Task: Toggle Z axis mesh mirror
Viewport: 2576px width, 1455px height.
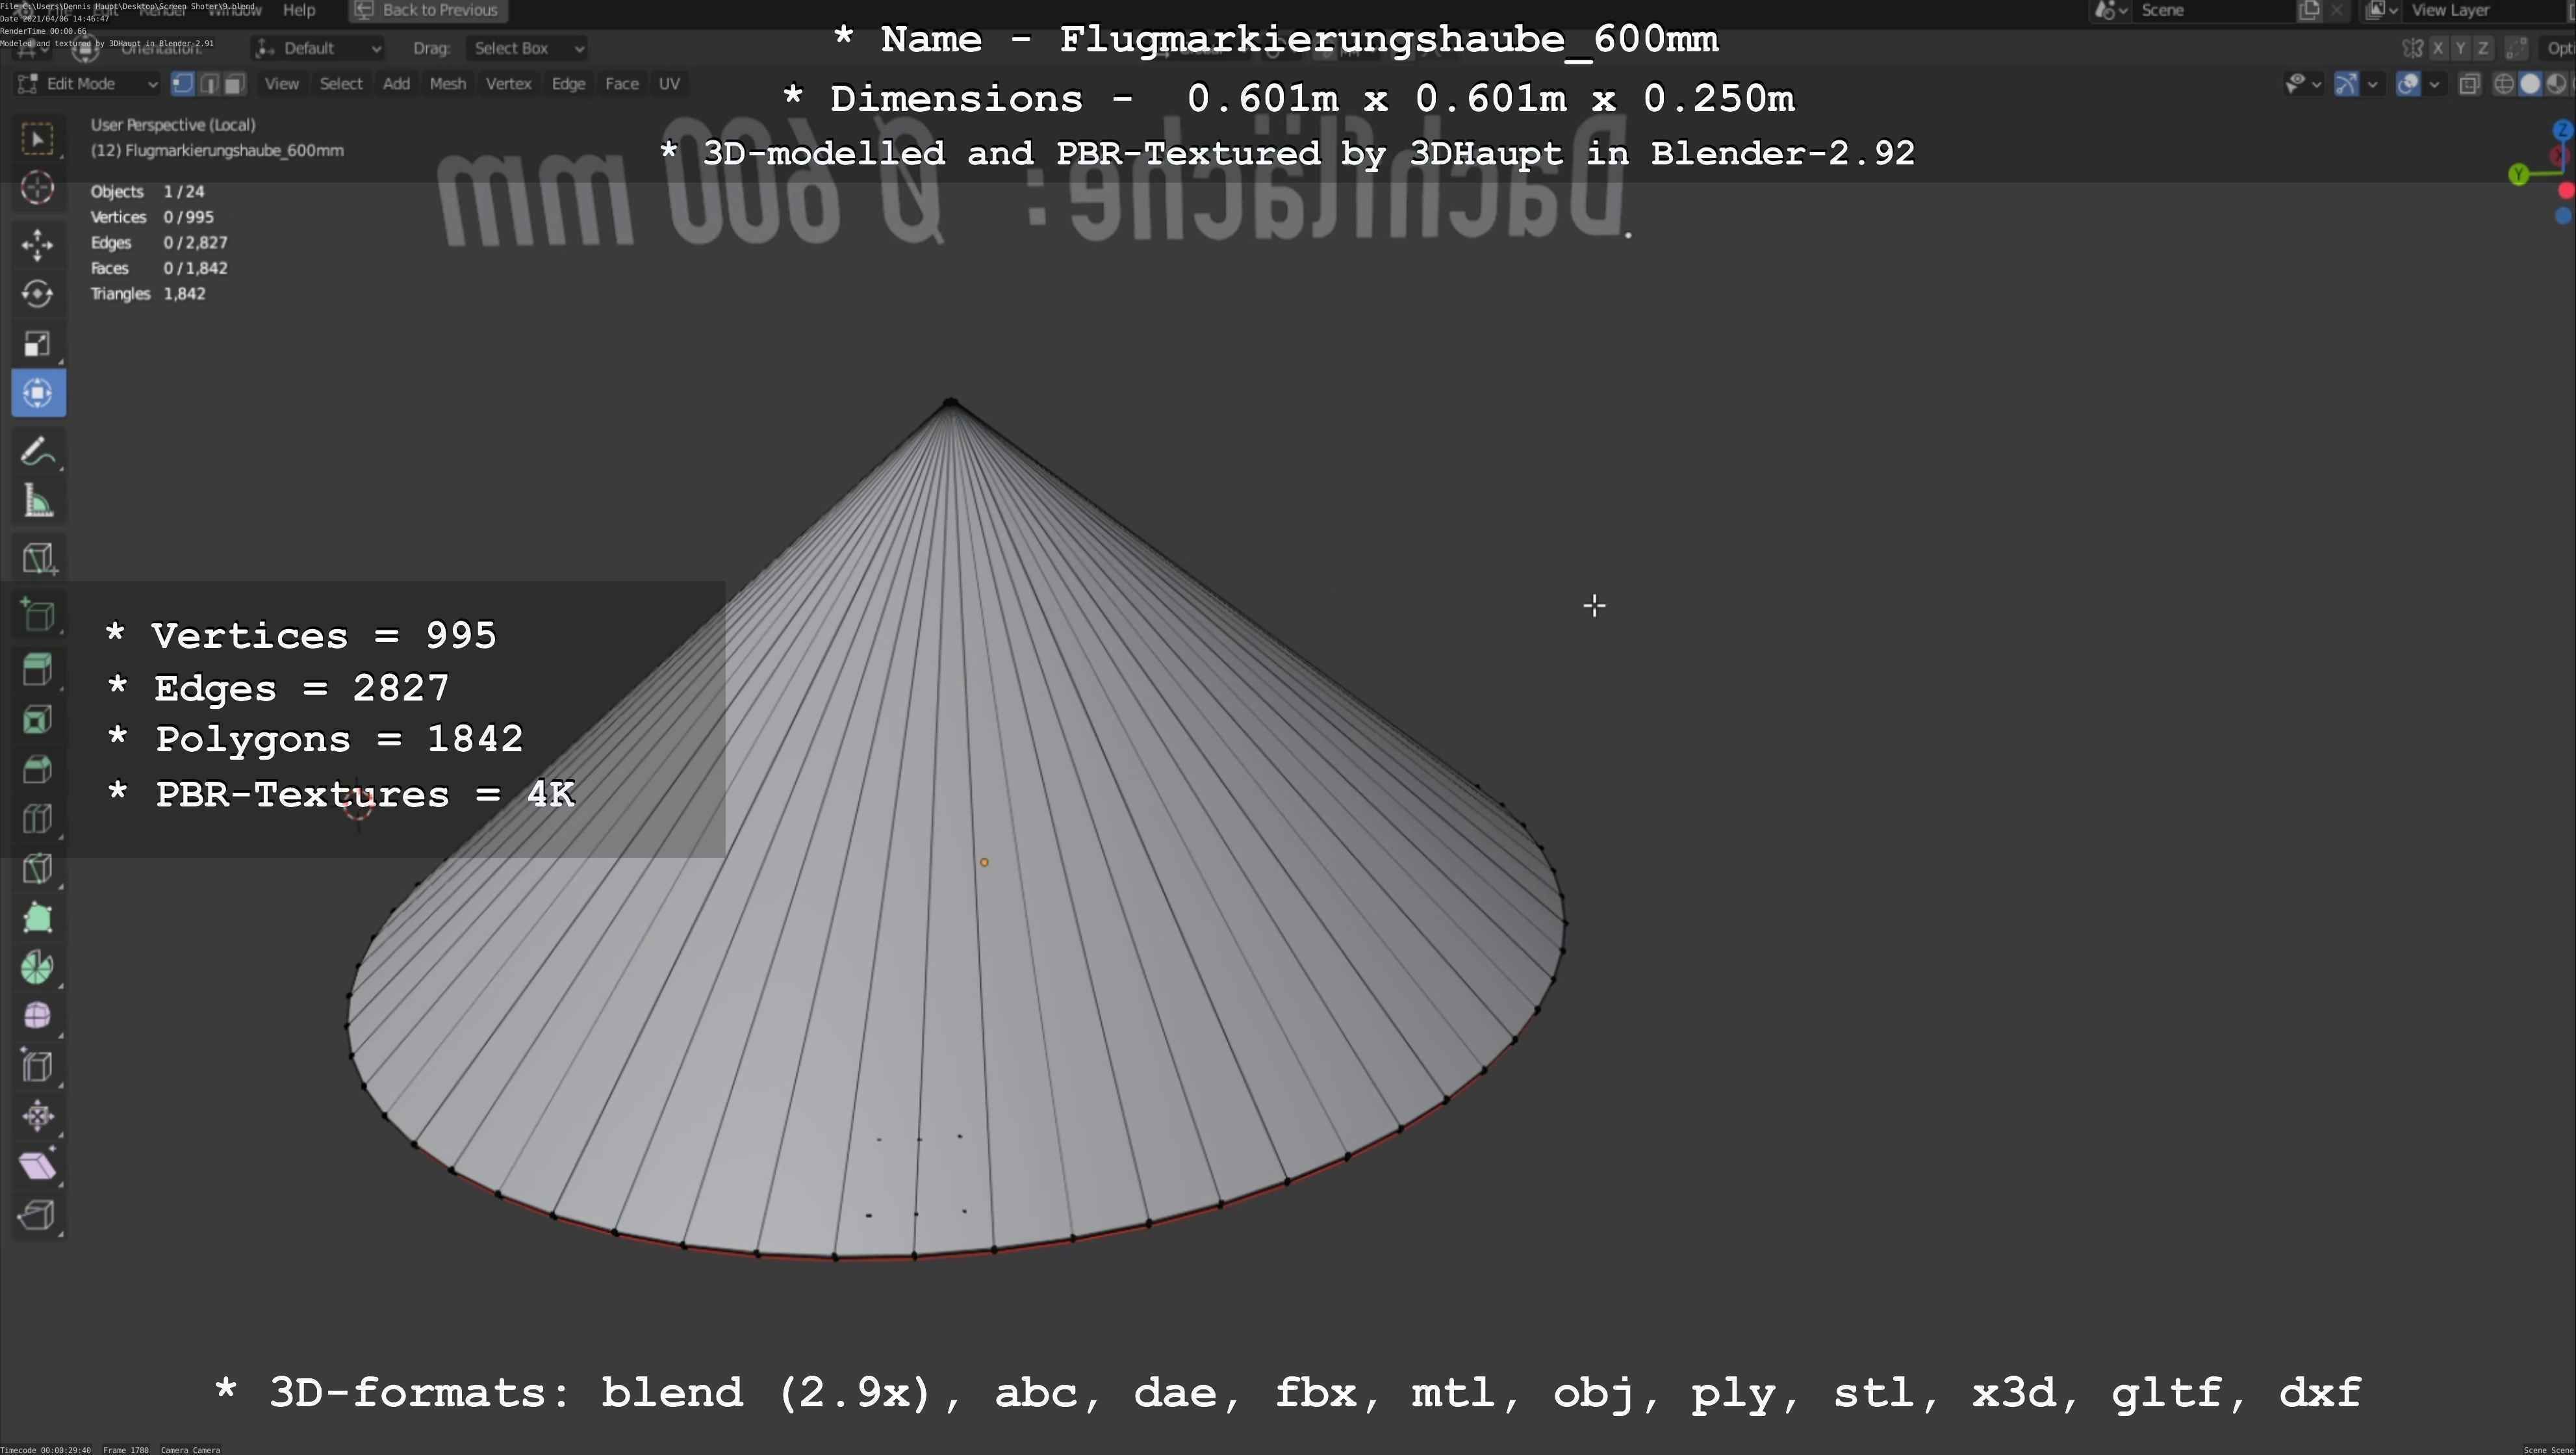Action: (x=2483, y=48)
